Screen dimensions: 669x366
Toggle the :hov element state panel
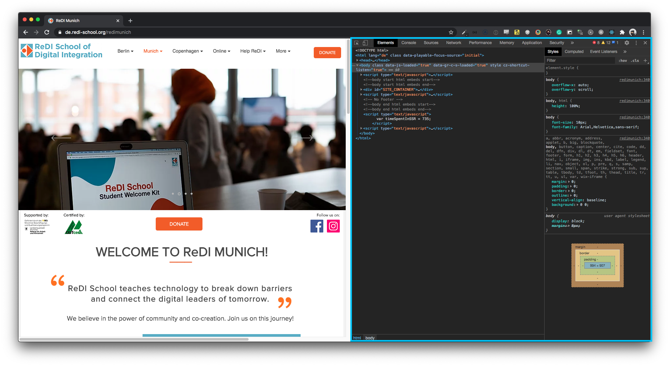[x=623, y=61]
